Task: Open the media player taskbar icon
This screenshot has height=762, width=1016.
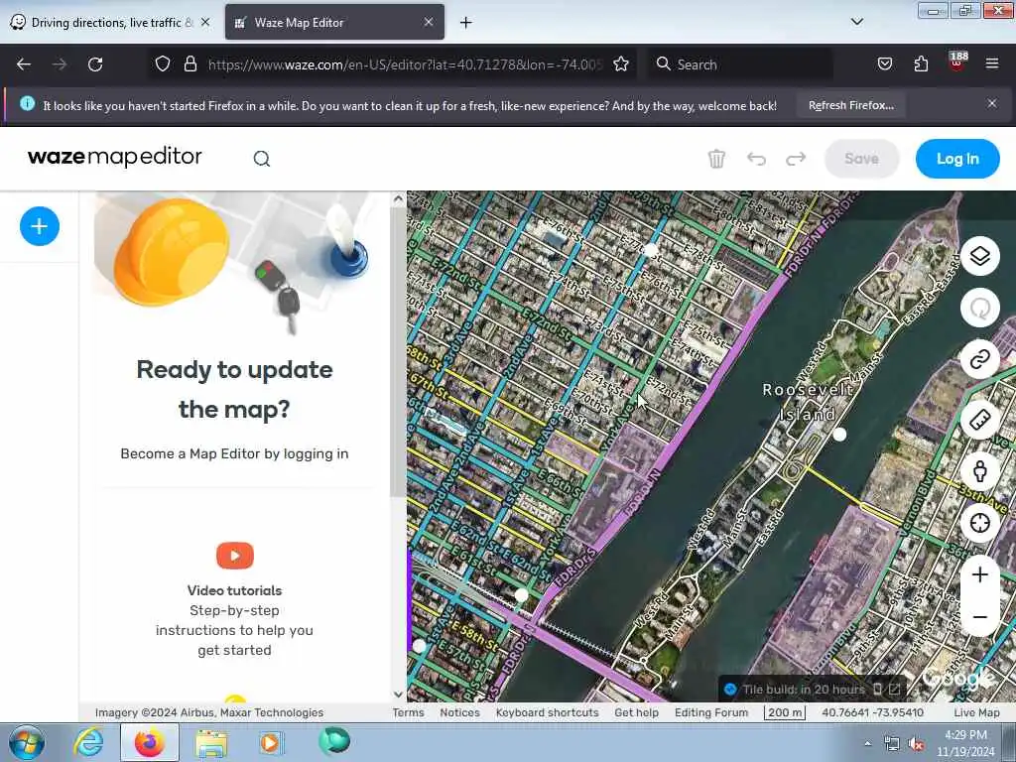Action: (x=272, y=742)
